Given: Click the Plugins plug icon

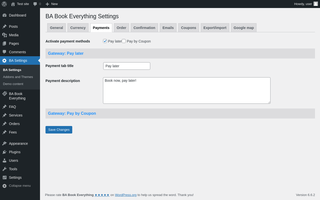Looking at the screenshot, I should 4,152.
